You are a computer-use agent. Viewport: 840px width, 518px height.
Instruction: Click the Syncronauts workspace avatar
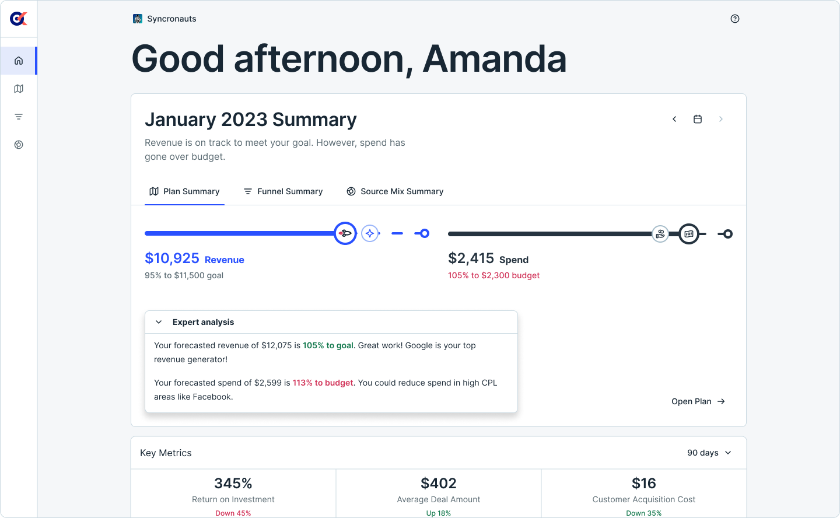tap(138, 19)
